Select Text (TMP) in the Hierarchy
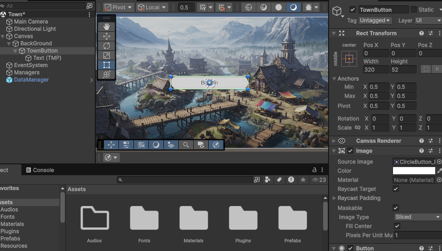 coord(47,58)
